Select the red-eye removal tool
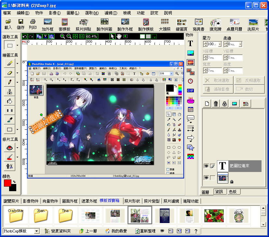269x237 pixels. pyautogui.click(x=10, y=148)
